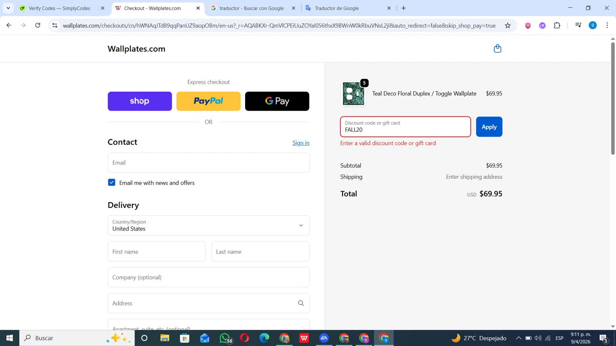Open Microsoft Edge from taskbar
This screenshot has height=346, width=616.
click(264, 338)
